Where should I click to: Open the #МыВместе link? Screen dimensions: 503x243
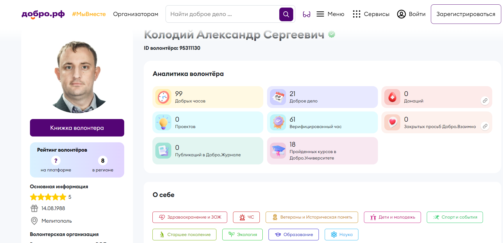point(89,14)
